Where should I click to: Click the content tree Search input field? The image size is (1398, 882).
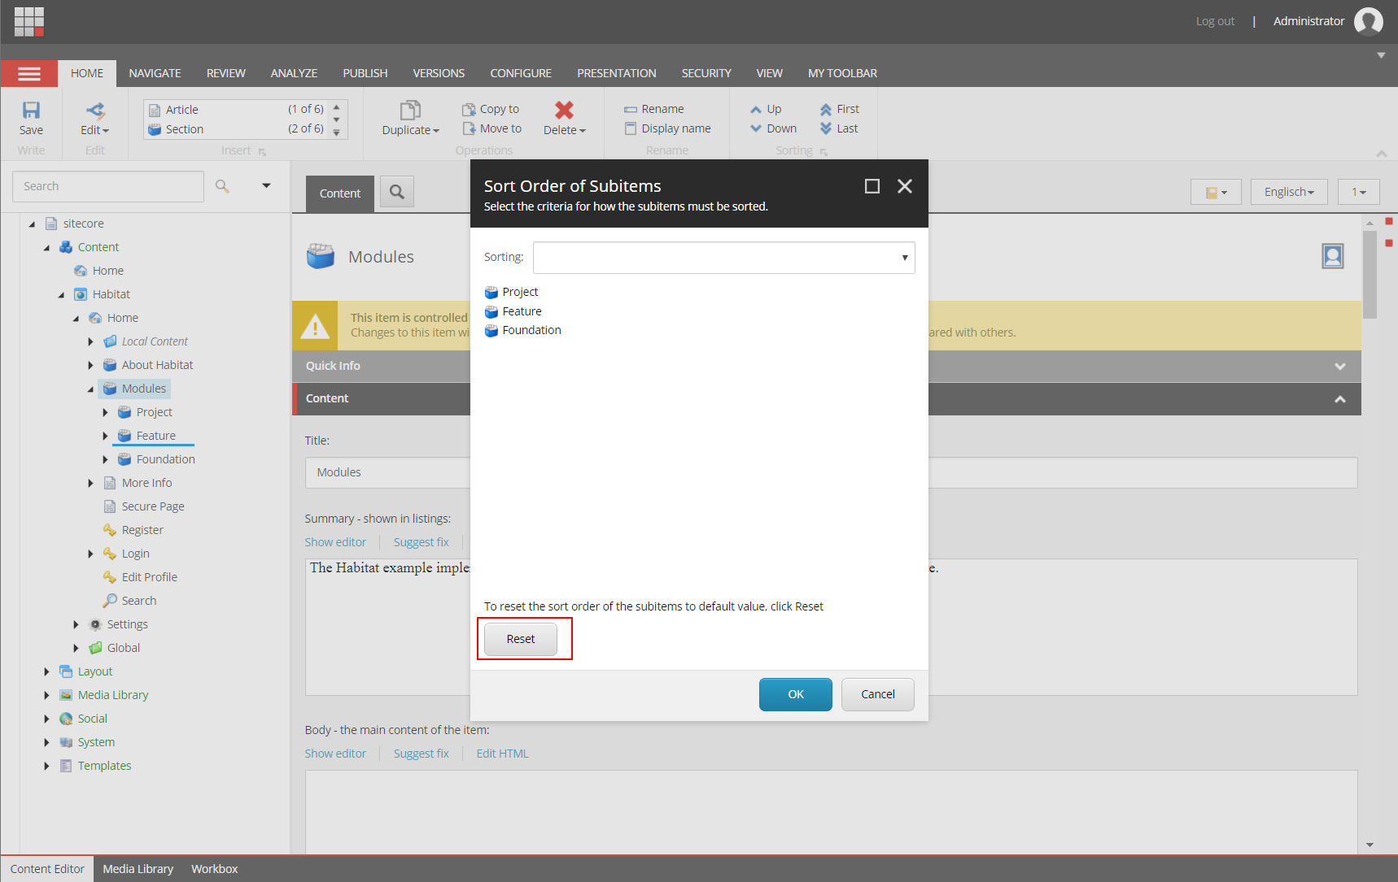coord(108,186)
